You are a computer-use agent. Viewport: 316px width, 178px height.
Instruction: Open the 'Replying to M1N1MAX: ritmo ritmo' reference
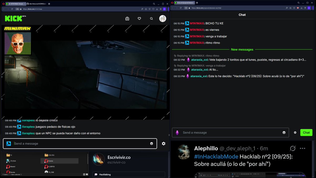(x=196, y=56)
